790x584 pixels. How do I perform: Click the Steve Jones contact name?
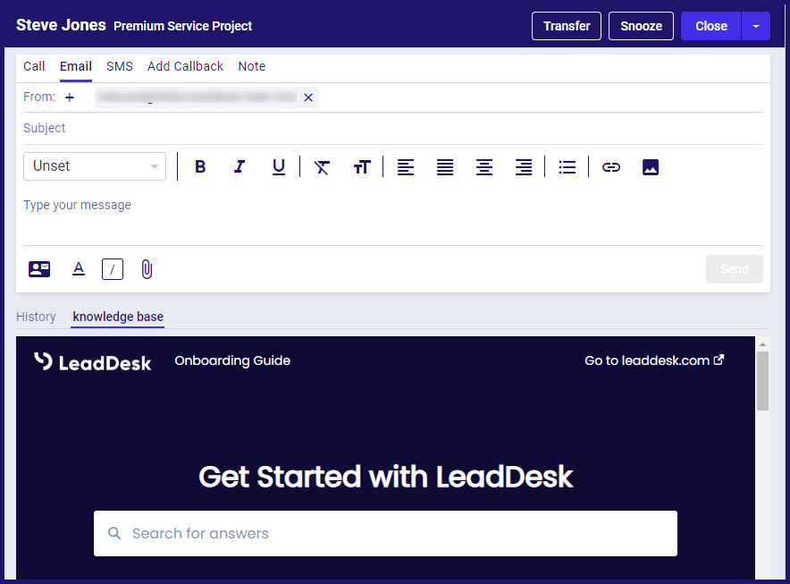coord(61,25)
